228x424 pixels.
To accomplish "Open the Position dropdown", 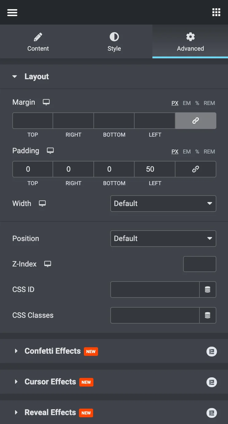I will point(163,239).
